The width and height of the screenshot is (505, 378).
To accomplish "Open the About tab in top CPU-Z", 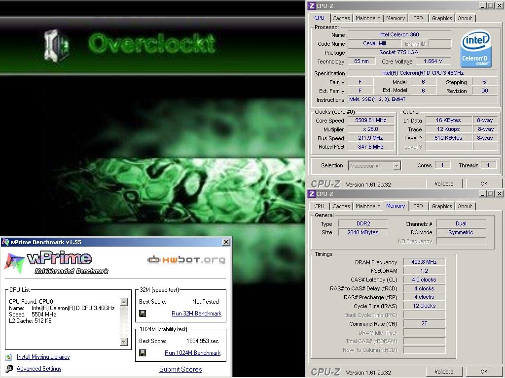I will click(x=465, y=18).
